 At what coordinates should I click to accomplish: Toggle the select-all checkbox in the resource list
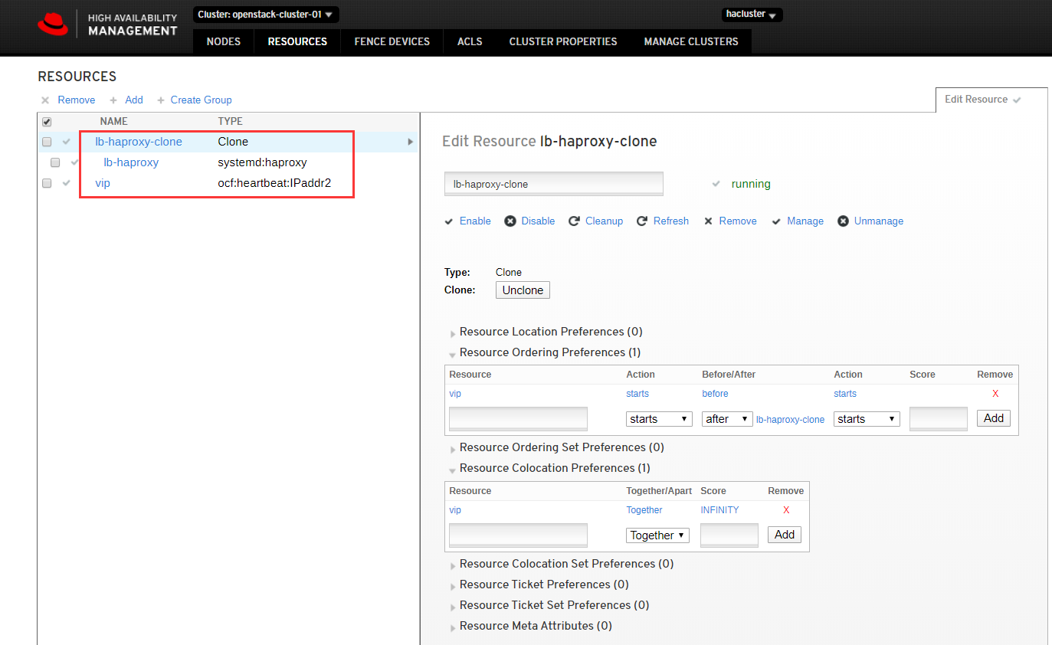pos(47,121)
